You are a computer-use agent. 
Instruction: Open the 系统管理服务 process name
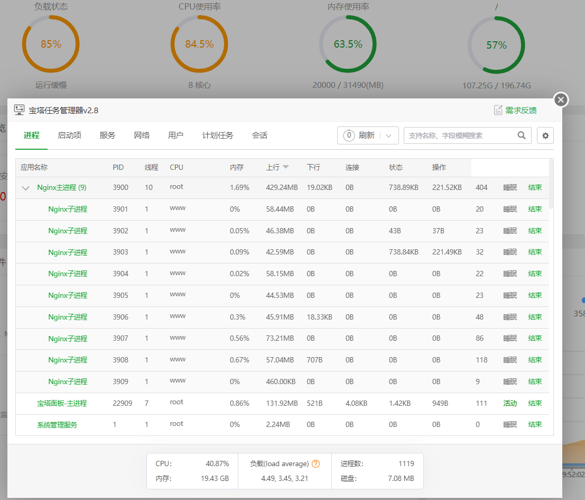57,425
